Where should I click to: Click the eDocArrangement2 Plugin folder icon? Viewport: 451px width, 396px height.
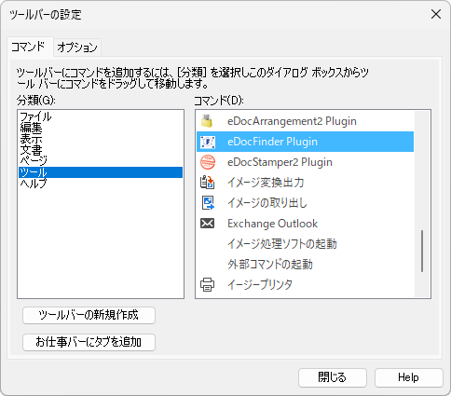(x=207, y=121)
